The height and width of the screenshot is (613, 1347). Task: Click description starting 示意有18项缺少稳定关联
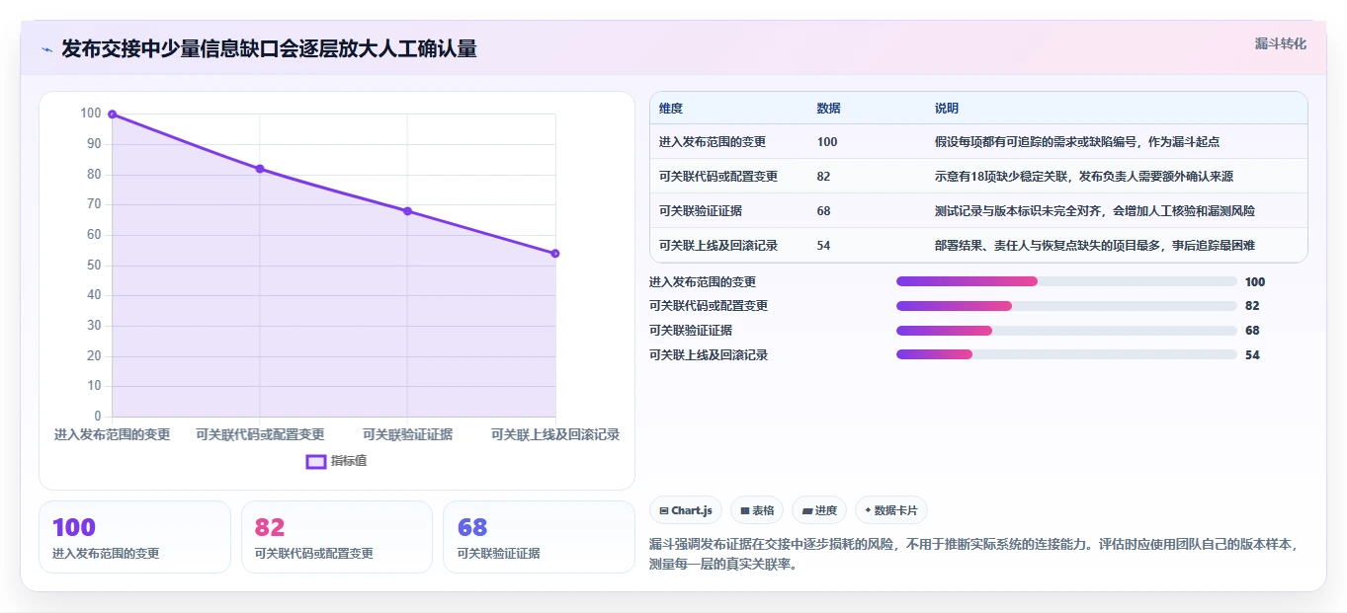(1084, 177)
